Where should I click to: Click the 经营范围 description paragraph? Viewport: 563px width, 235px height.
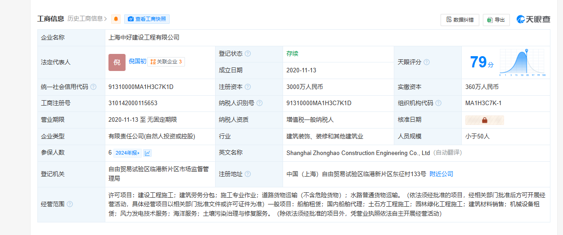(327, 204)
